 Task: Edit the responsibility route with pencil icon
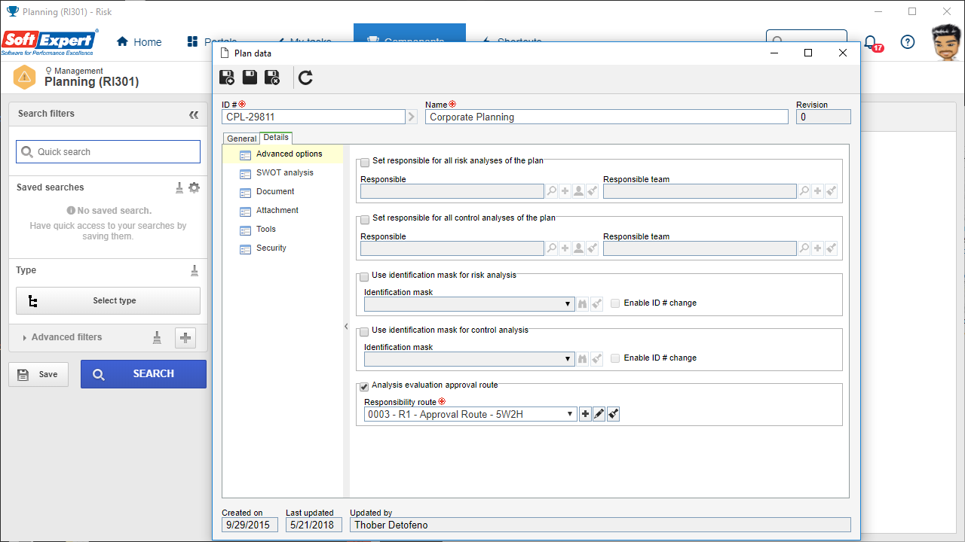599,414
